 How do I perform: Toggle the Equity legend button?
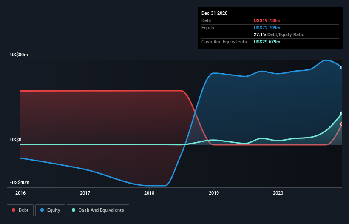pyautogui.click(x=50, y=210)
